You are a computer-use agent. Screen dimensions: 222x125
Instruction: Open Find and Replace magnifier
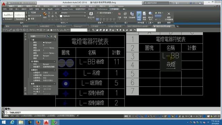pos(151,16)
